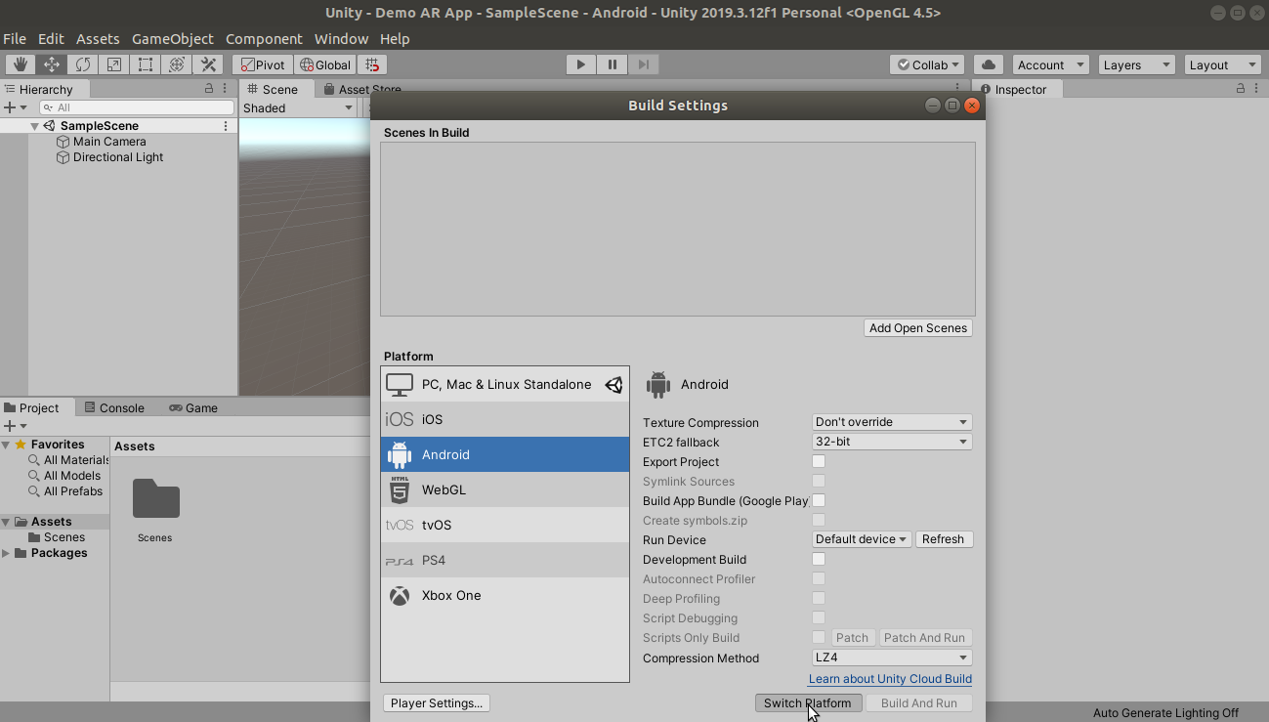Viewport: 1269px width, 722px height.
Task: Enable Export Project checkbox
Action: click(x=819, y=461)
